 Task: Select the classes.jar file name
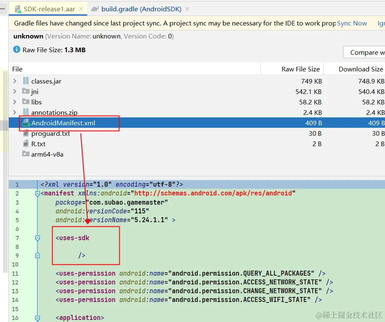[x=46, y=81]
